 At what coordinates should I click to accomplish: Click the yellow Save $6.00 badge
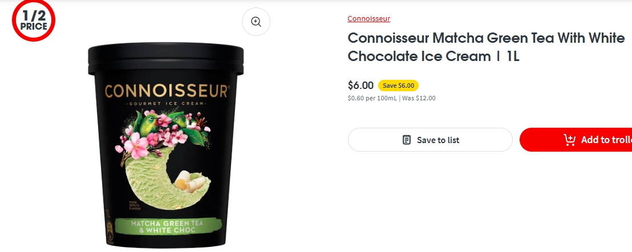click(x=398, y=86)
